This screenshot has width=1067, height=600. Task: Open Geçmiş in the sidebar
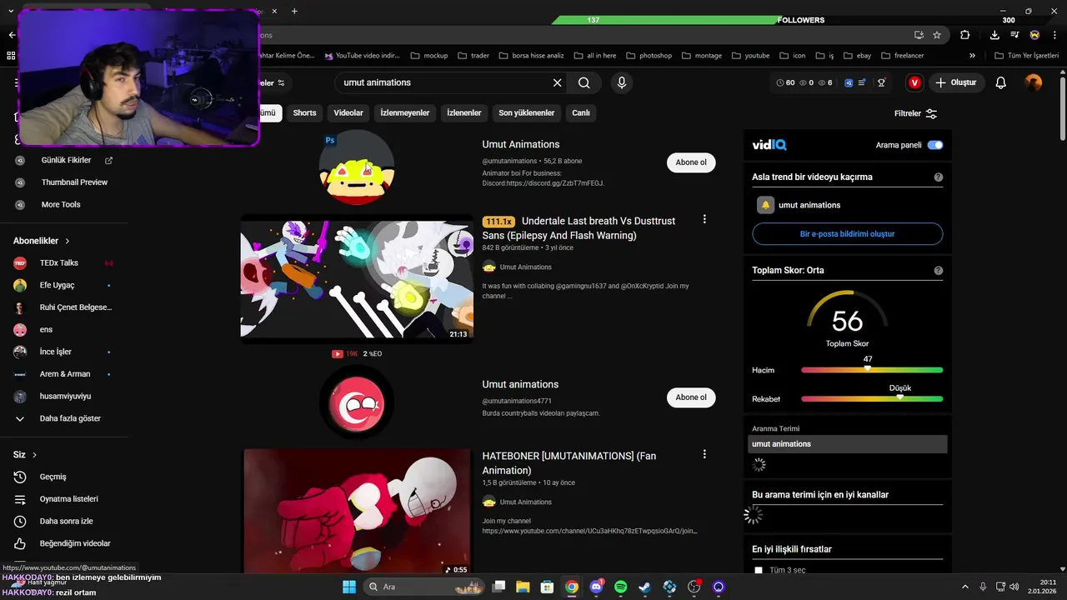[x=53, y=477]
